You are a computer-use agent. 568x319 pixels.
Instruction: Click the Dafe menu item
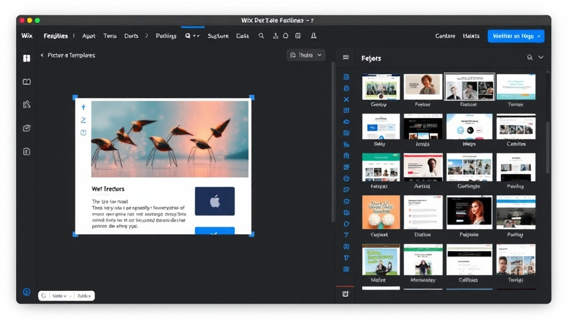pyautogui.click(x=243, y=36)
